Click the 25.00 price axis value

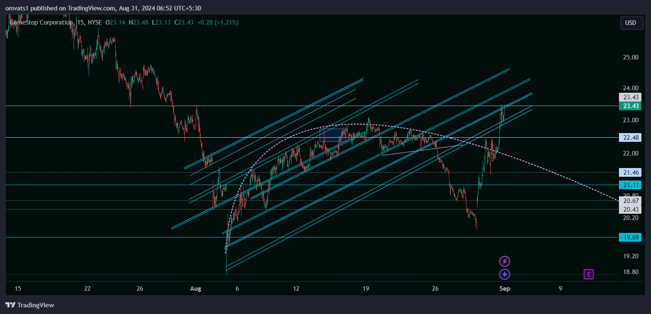tap(631, 57)
